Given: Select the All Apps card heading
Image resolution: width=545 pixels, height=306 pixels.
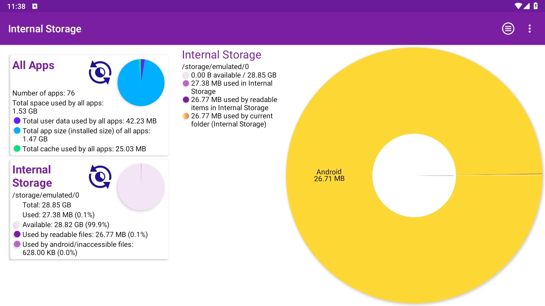Looking at the screenshot, I should [33, 66].
